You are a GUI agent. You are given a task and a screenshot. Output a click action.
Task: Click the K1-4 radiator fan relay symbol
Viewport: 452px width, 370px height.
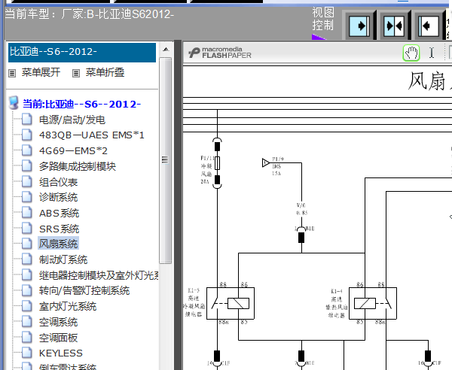pyautogui.click(x=373, y=303)
